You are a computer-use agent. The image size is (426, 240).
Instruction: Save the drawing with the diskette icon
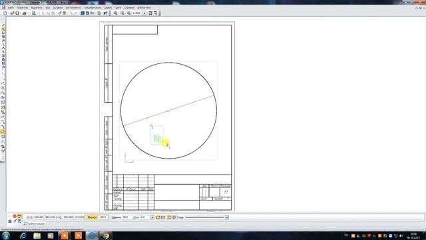17,13
